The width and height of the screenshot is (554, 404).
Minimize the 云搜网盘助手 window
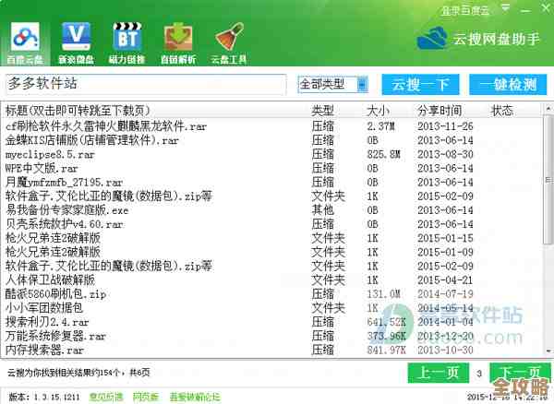click(525, 11)
